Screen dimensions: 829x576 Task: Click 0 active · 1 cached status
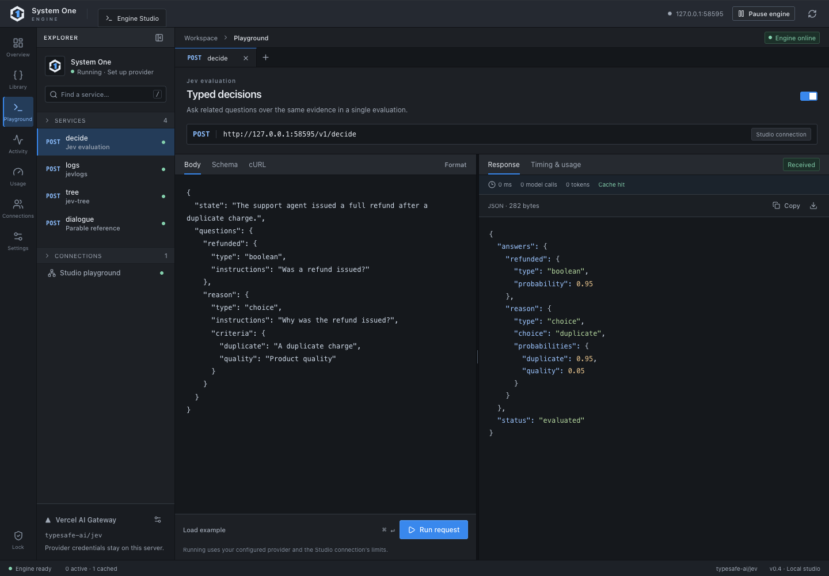pyautogui.click(x=91, y=569)
